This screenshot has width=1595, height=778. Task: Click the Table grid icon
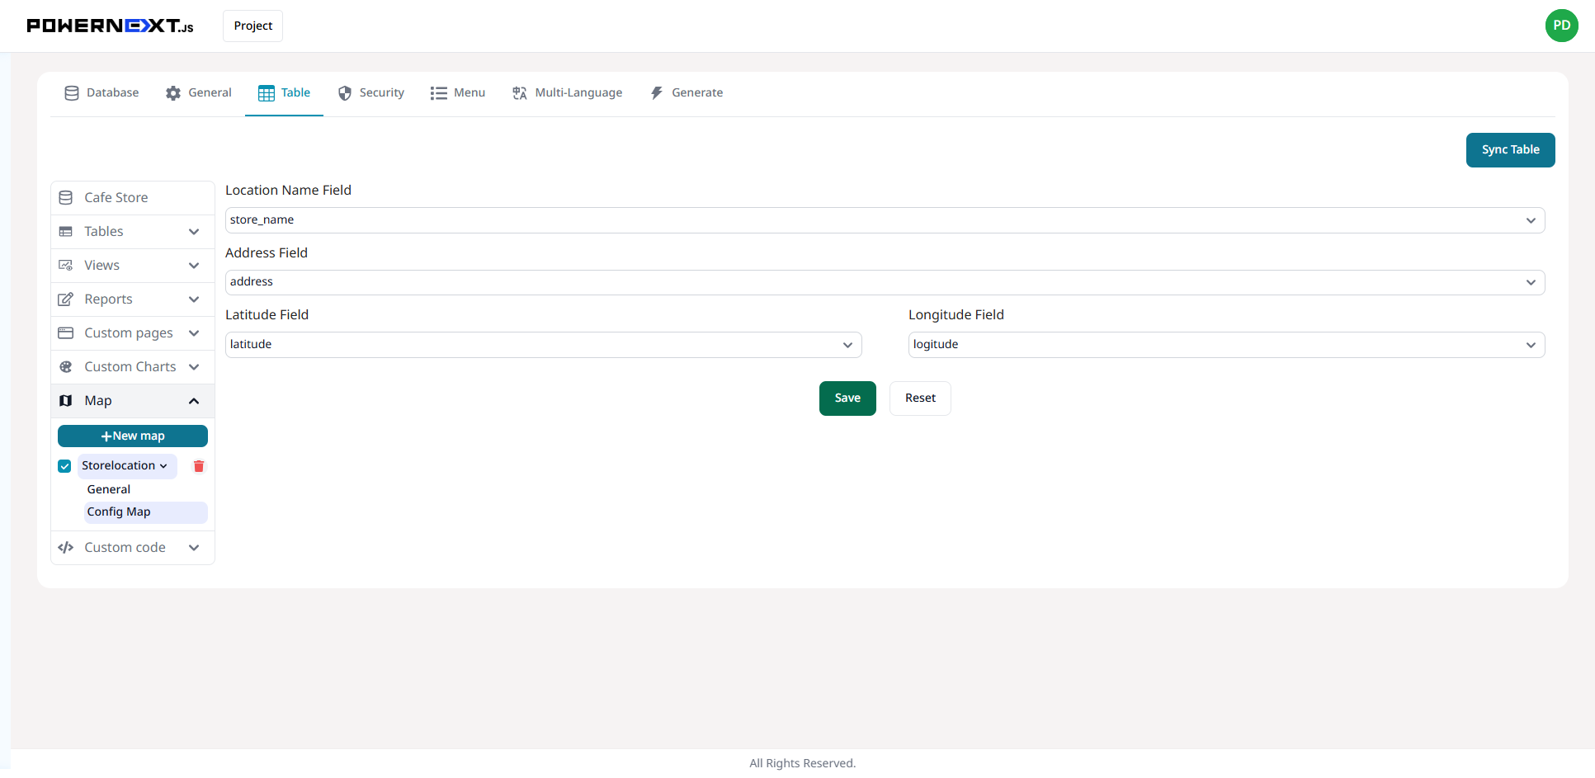click(x=267, y=93)
